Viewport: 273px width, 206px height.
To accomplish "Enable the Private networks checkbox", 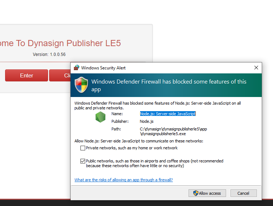I will [83, 148].
